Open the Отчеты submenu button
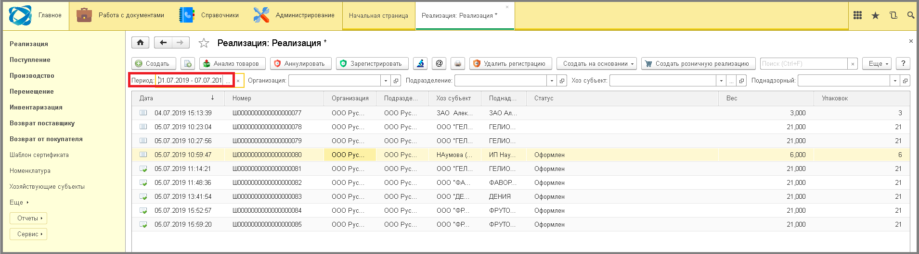This screenshot has width=919, height=254. [28, 218]
